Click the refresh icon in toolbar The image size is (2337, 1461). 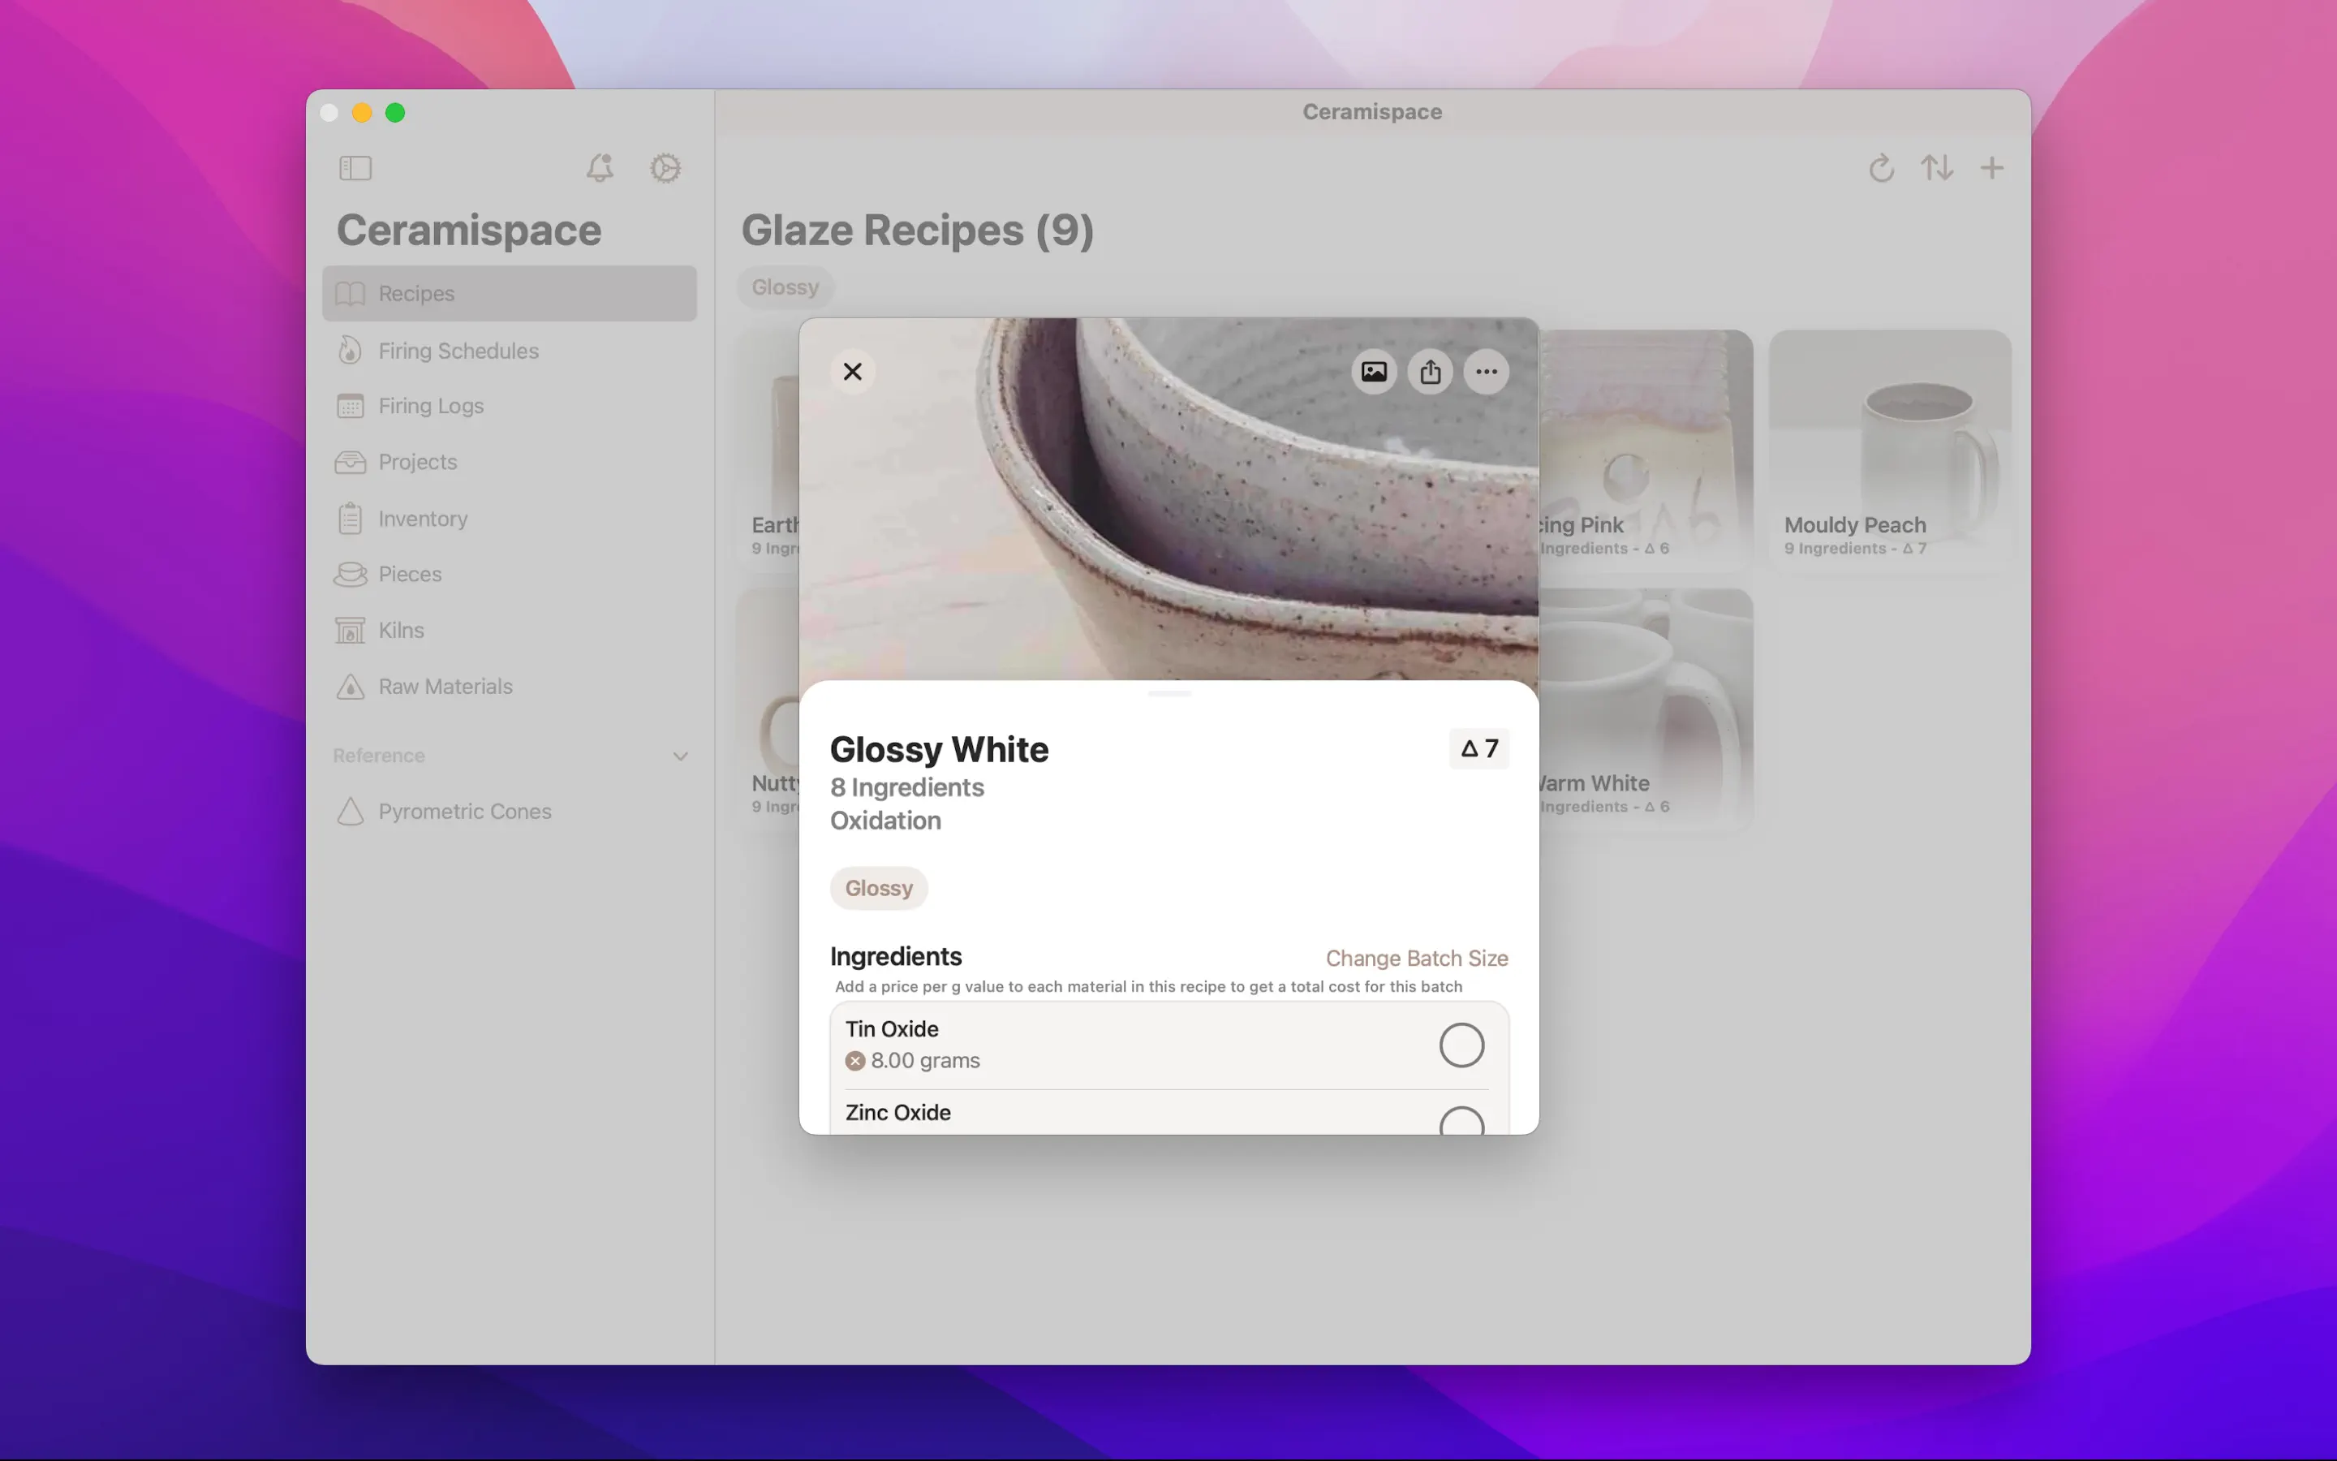click(1880, 168)
